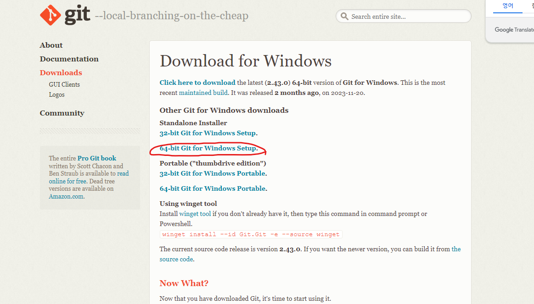The image size is (534, 304).
Task: Go to the Documentation page
Action: 69,59
